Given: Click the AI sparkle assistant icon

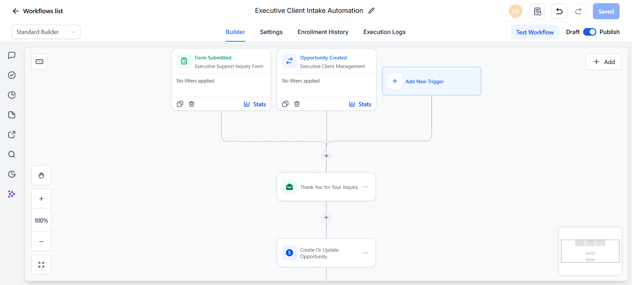Looking at the screenshot, I should tap(12, 194).
